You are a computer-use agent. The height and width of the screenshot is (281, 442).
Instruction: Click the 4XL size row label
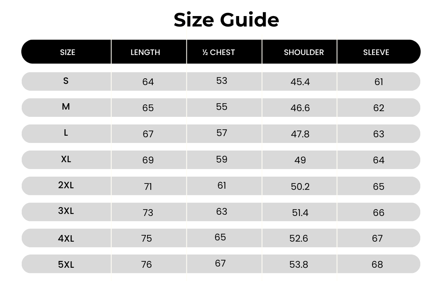pos(66,238)
